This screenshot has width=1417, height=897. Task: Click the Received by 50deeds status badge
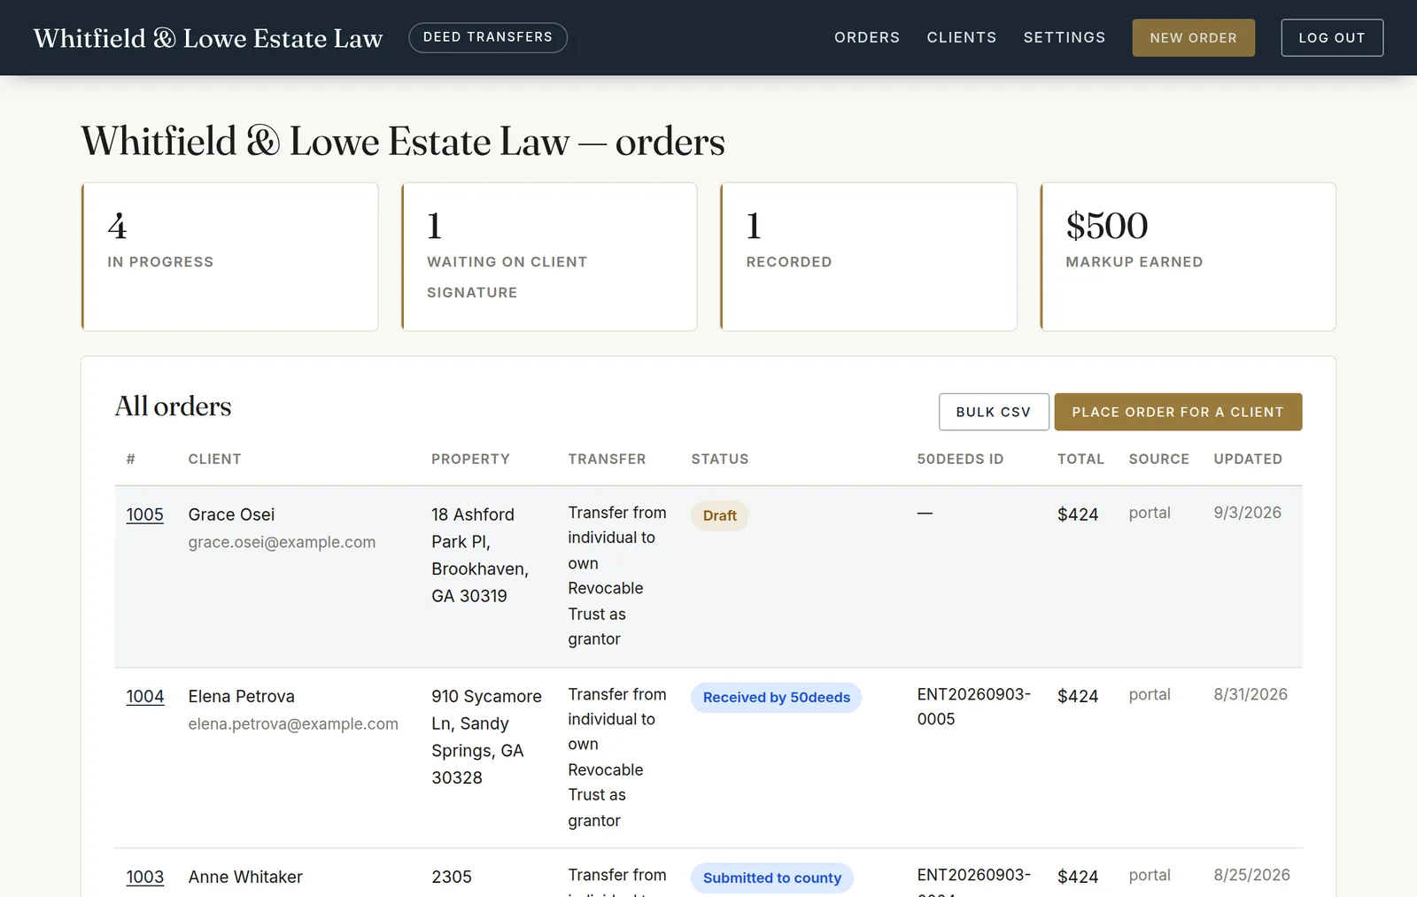pyautogui.click(x=776, y=697)
